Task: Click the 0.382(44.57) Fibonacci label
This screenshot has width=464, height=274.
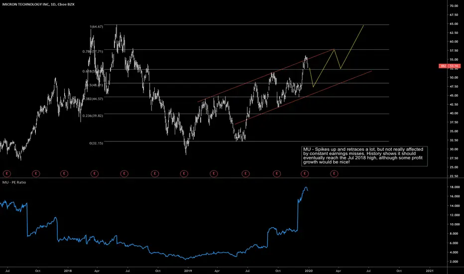Action: click(93, 99)
